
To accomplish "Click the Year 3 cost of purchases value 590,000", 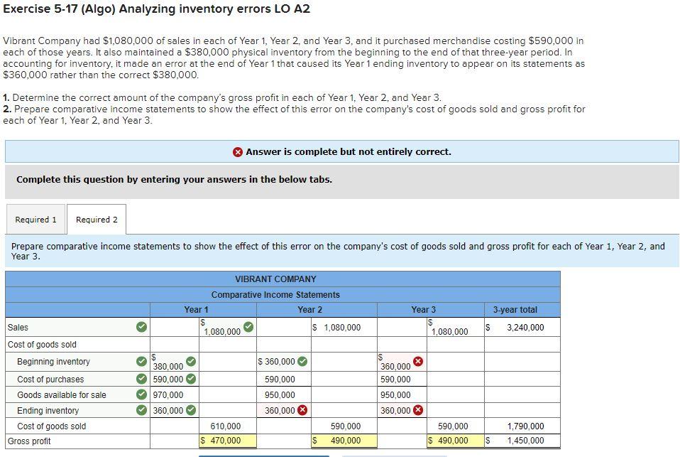I will click(395, 380).
